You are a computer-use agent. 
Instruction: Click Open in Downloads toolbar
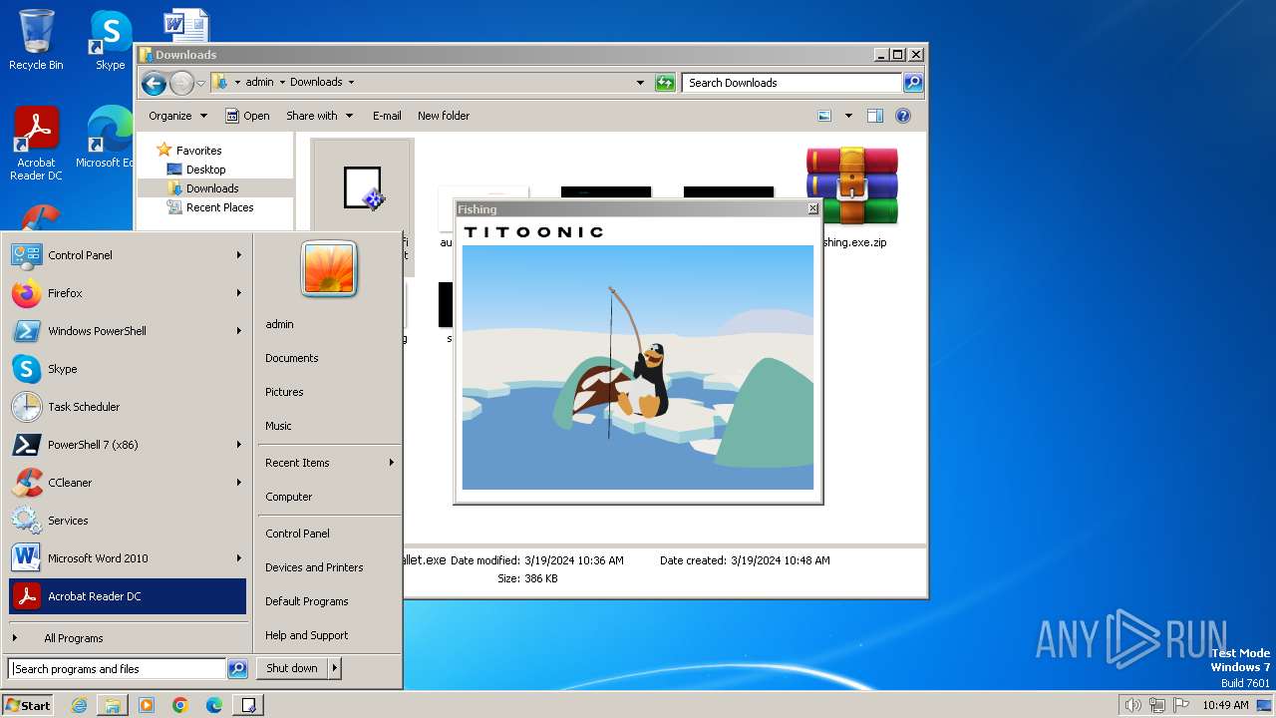[x=247, y=116]
